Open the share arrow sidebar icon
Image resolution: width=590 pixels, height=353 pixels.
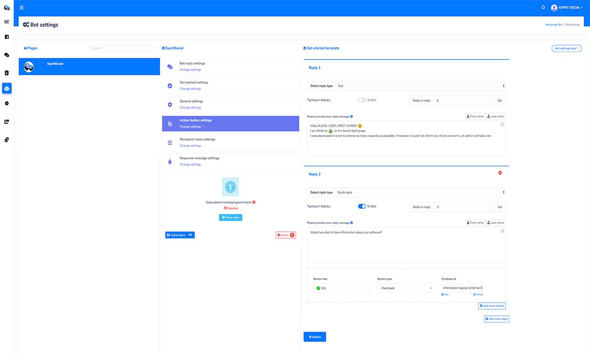click(x=7, y=122)
